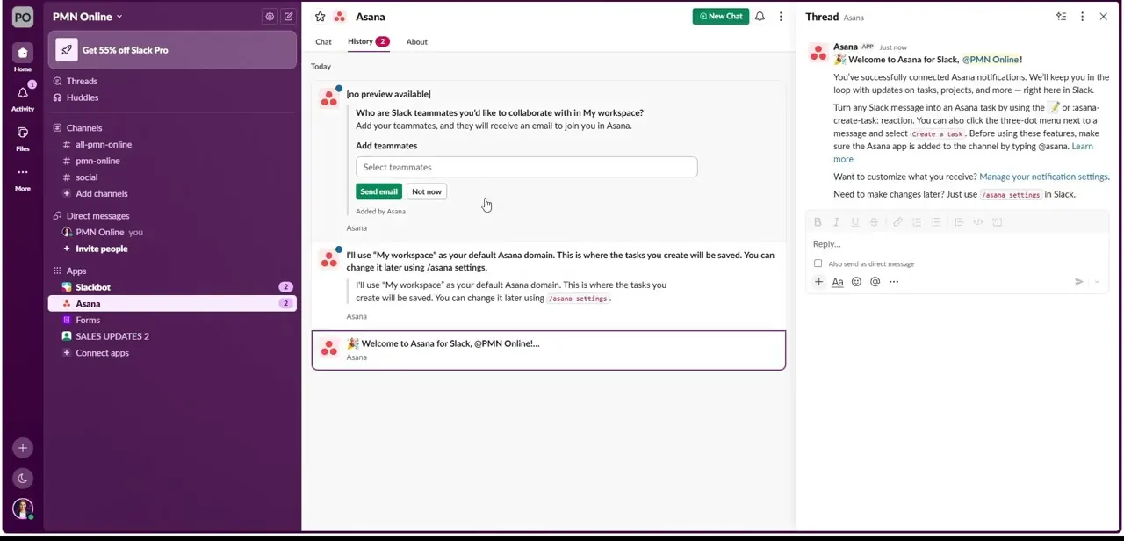Click the plus create button at bottom left
The image size is (1124, 541).
(23, 448)
